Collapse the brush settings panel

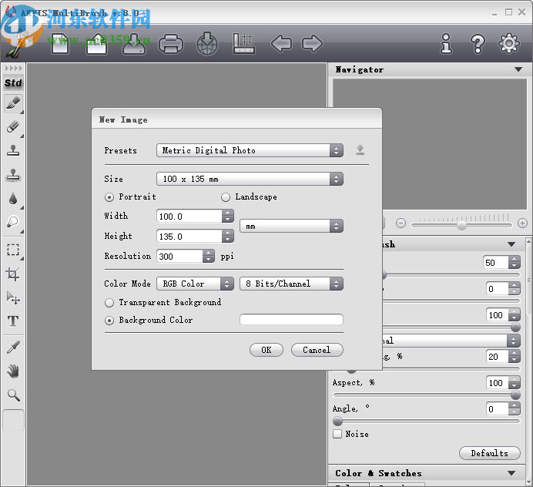[x=511, y=244]
